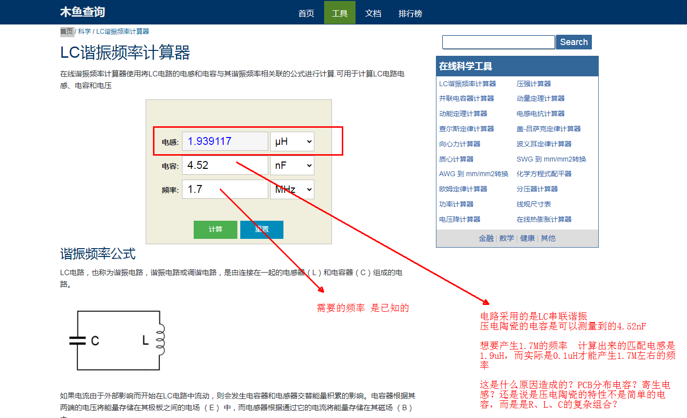Open the 向心力计算器 link
687x418 pixels.
[459, 144]
